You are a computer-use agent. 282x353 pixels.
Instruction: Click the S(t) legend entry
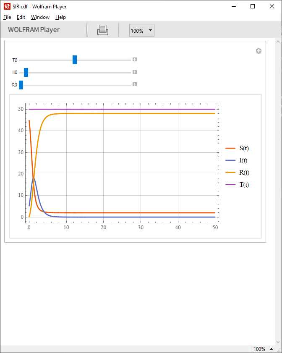click(237, 148)
